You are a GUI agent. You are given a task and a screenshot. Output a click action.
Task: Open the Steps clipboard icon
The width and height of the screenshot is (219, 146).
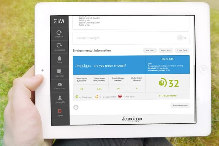[59, 58]
